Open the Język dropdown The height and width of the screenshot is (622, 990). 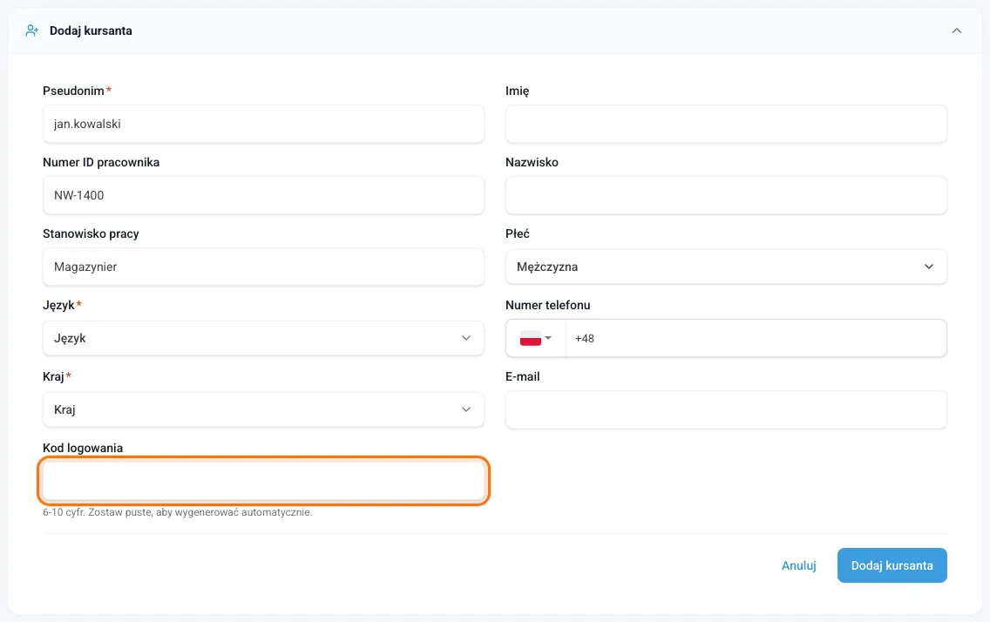point(263,338)
